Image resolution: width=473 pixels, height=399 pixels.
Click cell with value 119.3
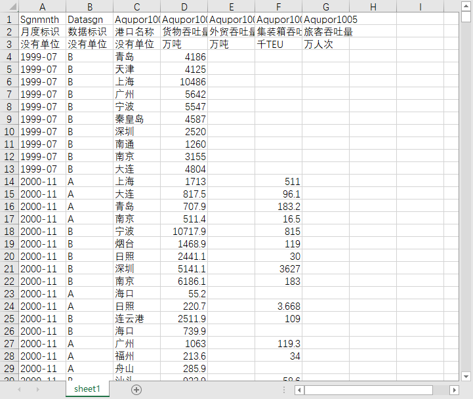278,344
